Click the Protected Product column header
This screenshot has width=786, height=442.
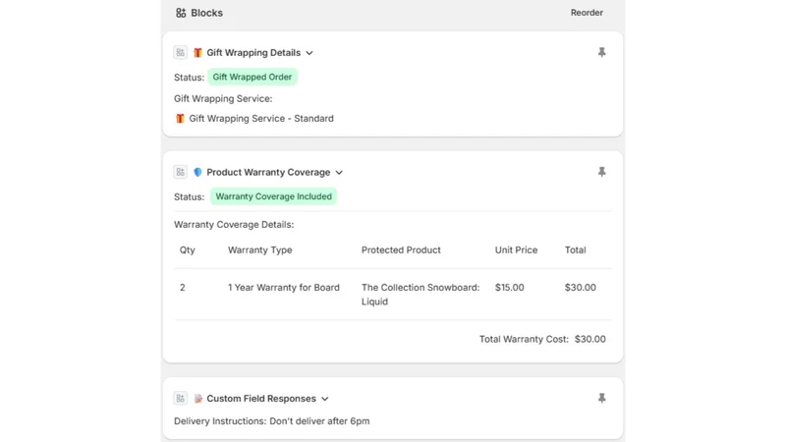pyautogui.click(x=401, y=250)
